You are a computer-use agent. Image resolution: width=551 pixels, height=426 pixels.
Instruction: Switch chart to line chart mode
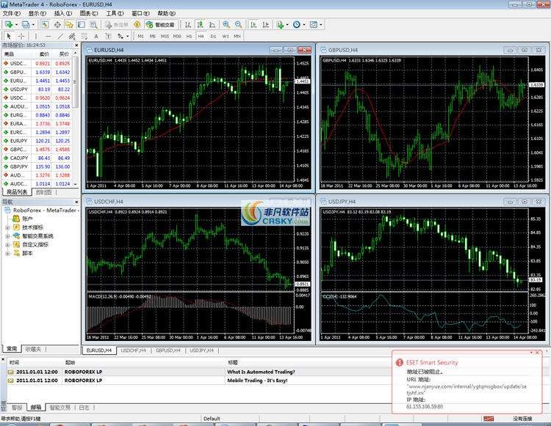(212, 24)
